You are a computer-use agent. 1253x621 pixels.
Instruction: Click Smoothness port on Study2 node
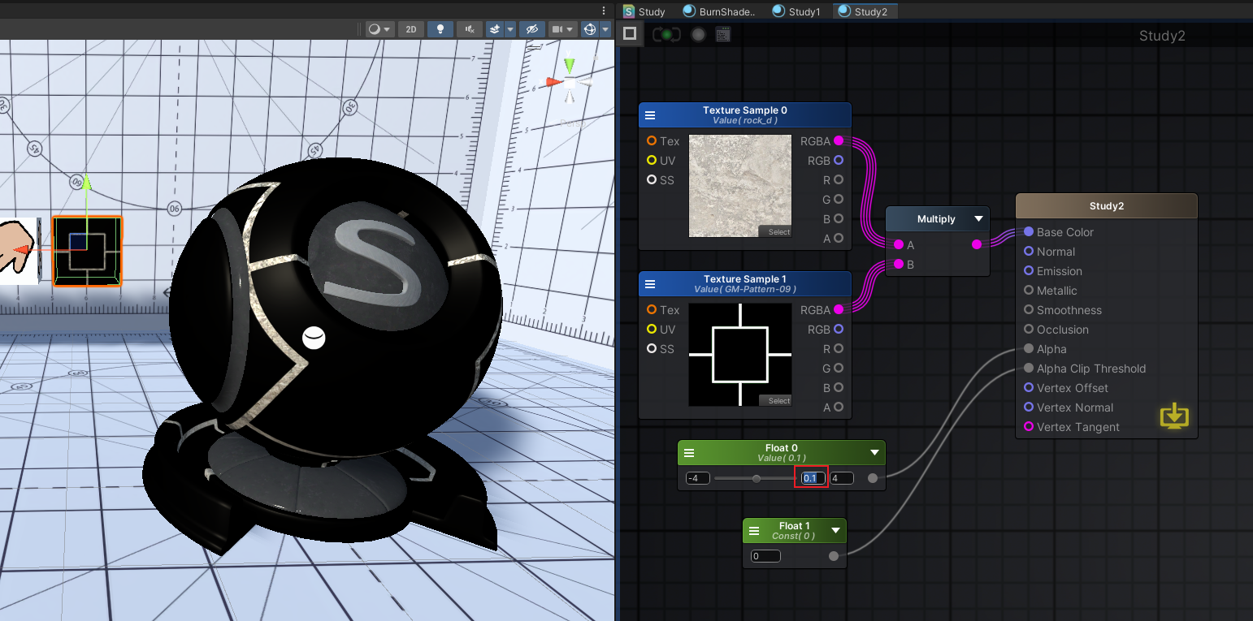coord(1029,310)
